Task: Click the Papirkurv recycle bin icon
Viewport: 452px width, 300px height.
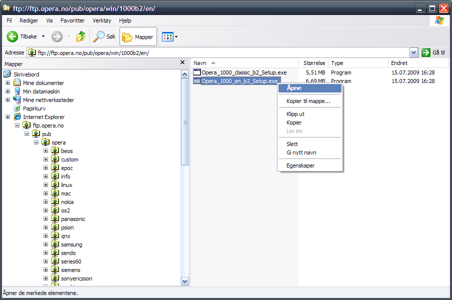Action: 17,108
